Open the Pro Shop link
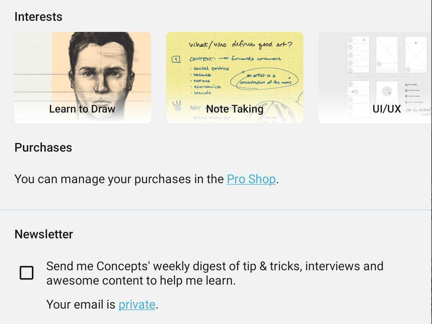This screenshot has height=324, width=432. tap(251, 179)
